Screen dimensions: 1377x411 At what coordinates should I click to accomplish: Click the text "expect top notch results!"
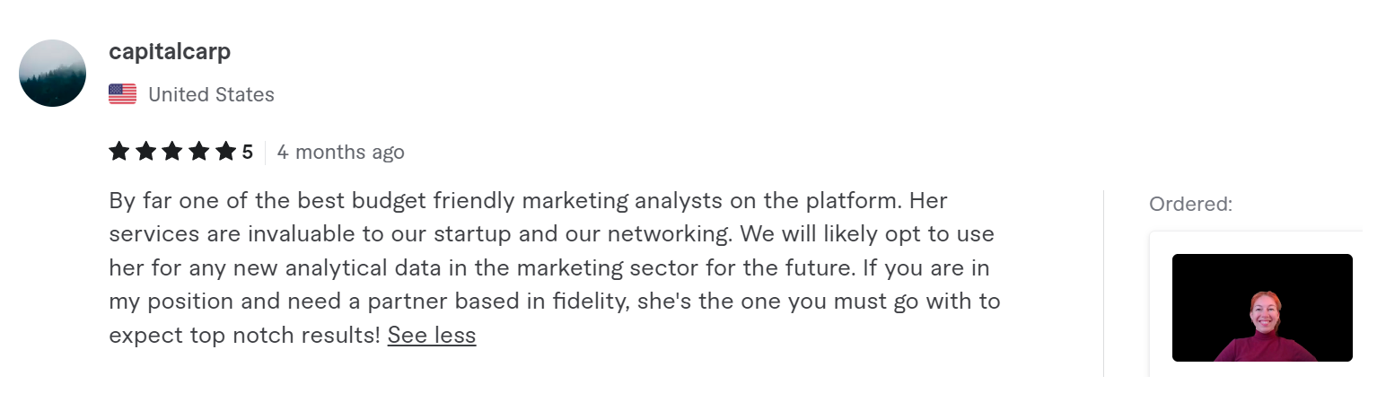(x=245, y=336)
